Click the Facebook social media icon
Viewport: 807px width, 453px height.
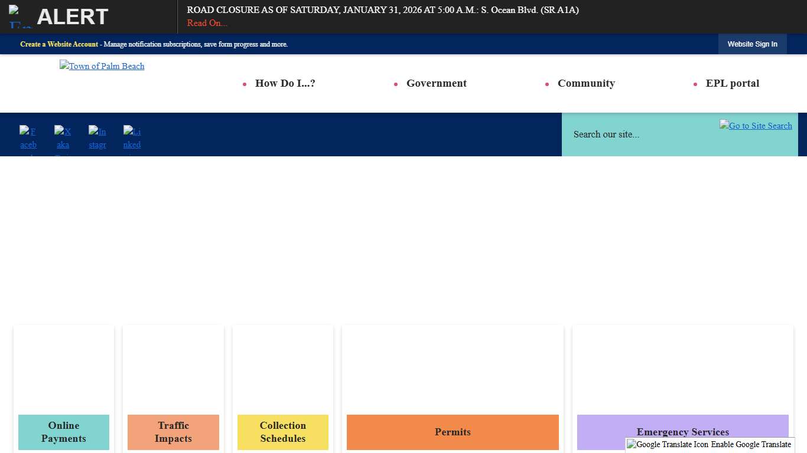tap(28, 139)
